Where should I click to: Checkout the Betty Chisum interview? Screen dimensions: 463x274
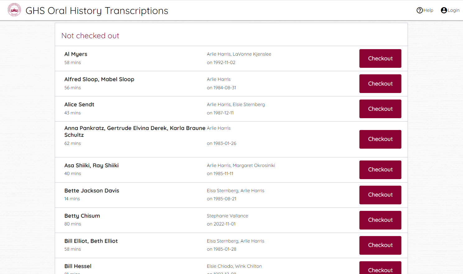[x=380, y=220]
